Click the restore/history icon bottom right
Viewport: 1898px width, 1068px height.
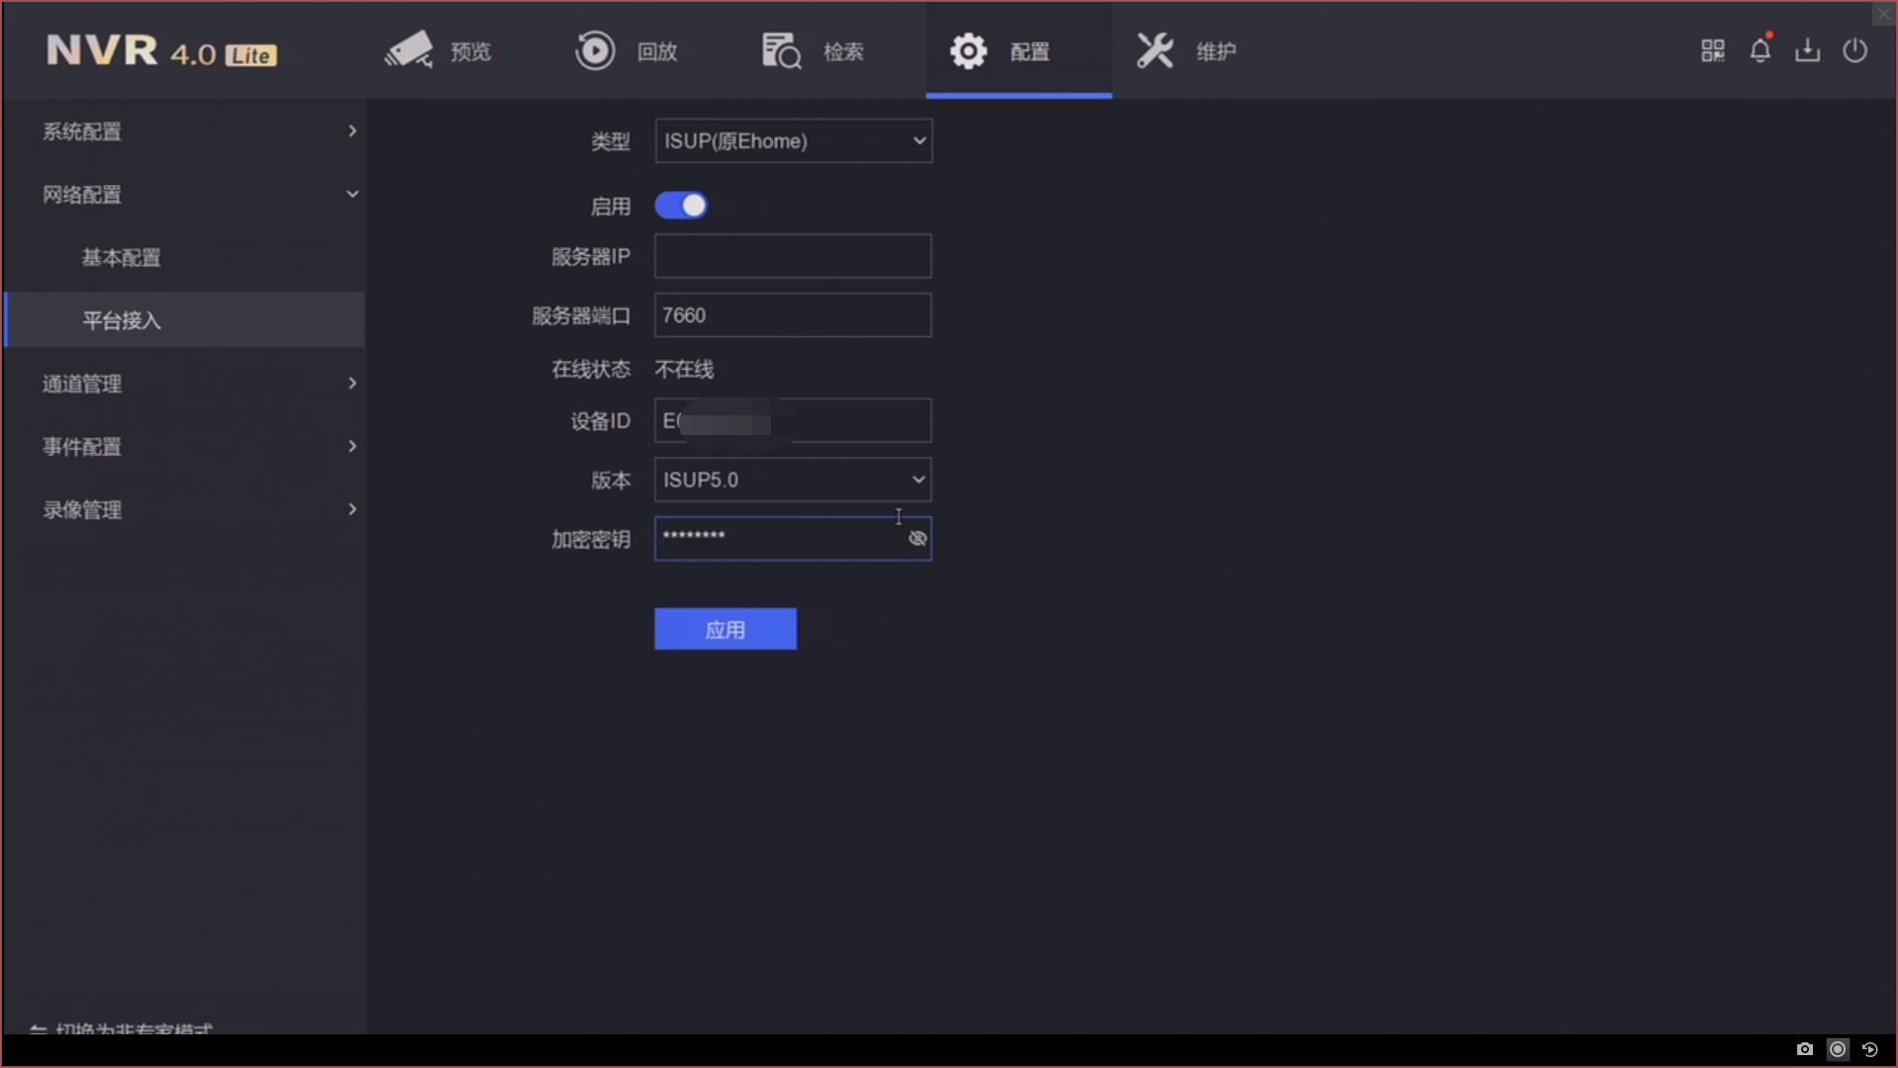[x=1870, y=1049]
